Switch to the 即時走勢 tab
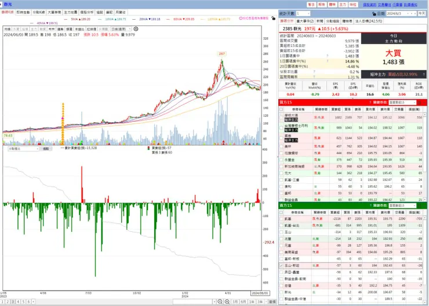 (x=23, y=12)
